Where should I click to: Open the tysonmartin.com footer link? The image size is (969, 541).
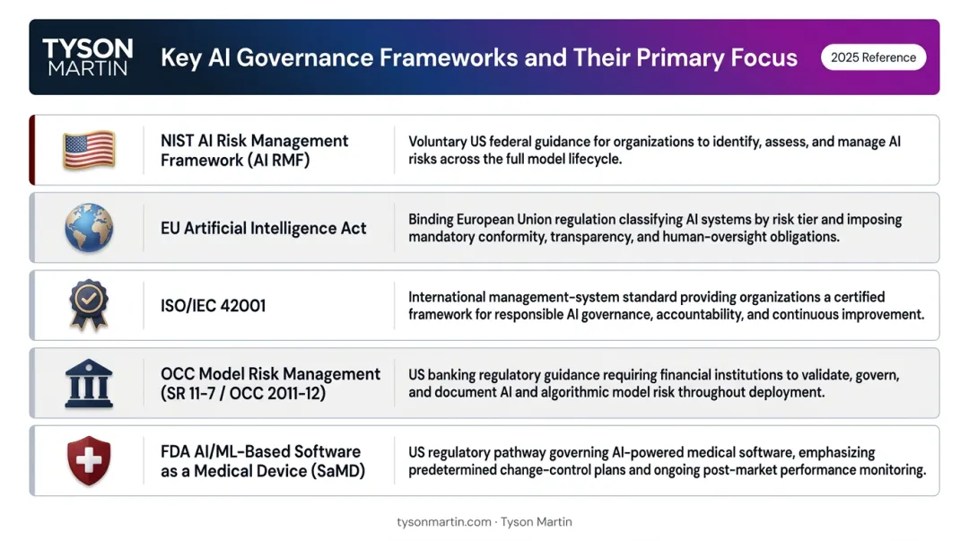(444, 522)
